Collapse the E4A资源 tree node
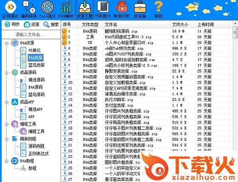 pos(6,43)
